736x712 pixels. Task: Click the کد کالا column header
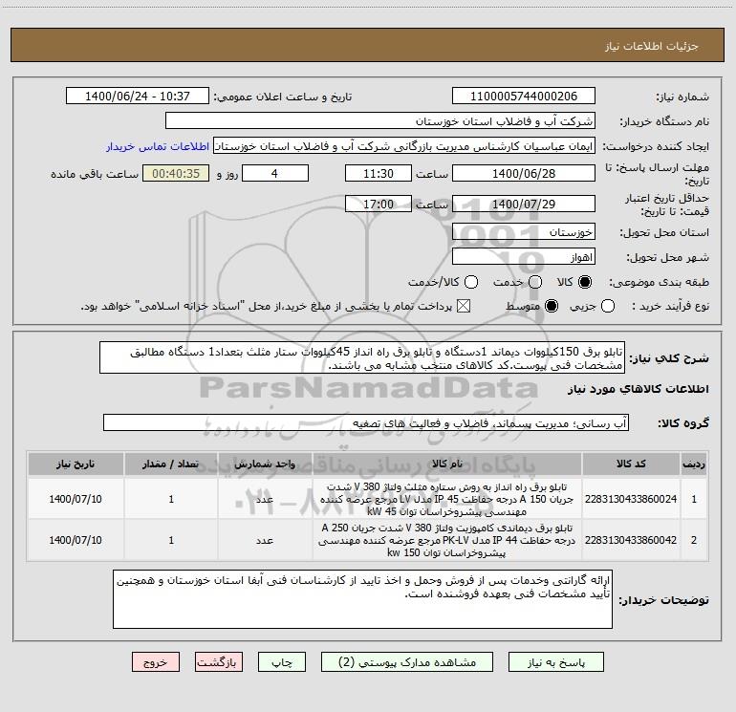[631, 464]
